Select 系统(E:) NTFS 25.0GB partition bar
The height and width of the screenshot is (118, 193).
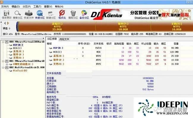pos(57,27)
